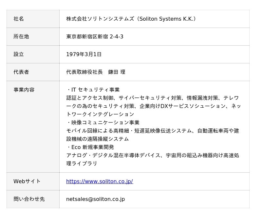This screenshot has width=262, height=218.
Task: Click the ・映像コミュニケーション事業 heading line
Action: [103, 122]
